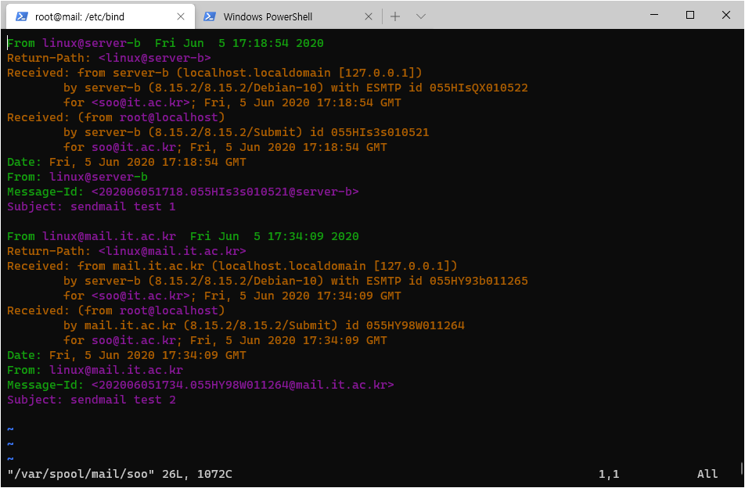
Task: Click Return-Path <linux@server-b> text
Action: tap(109, 58)
